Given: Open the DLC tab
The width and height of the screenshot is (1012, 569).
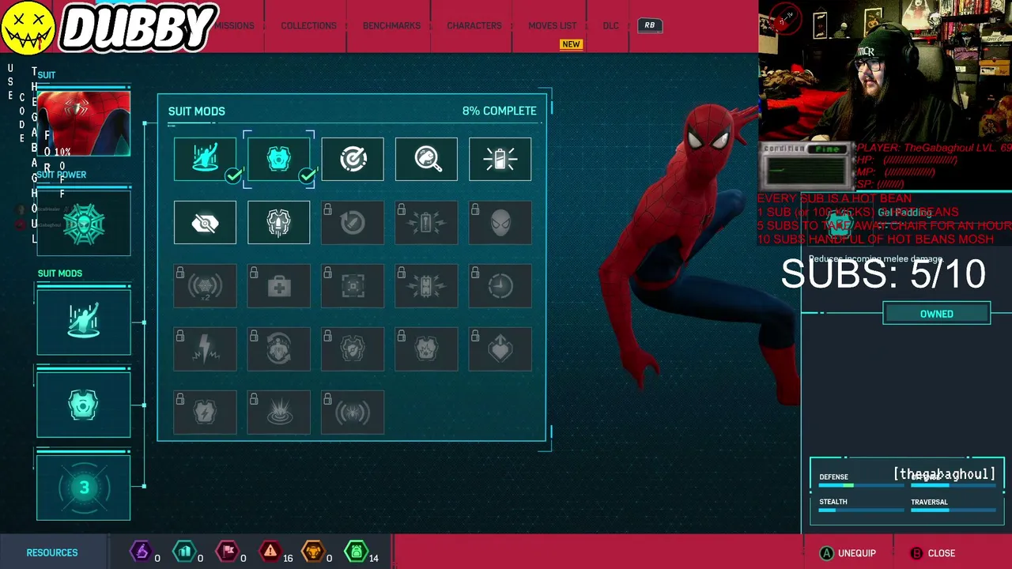Looking at the screenshot, I should click(x=610, y=25).
